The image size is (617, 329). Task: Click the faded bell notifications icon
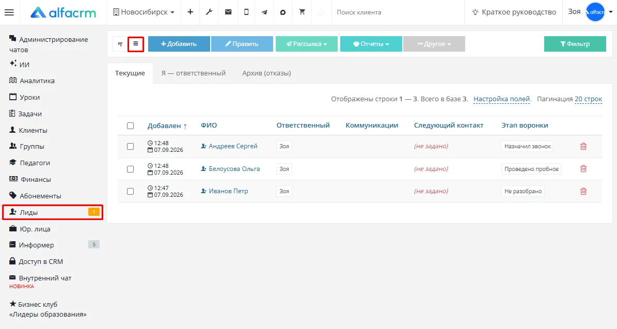click(x=322, y=12)
